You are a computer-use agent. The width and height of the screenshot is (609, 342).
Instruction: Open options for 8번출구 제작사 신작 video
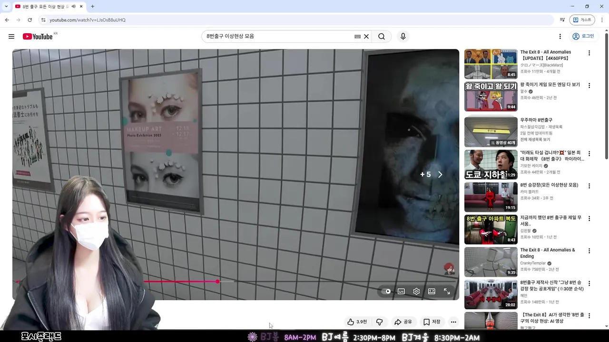(x=589, y=283)
